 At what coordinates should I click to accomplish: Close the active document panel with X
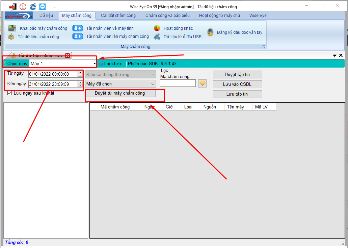[341, 55]
